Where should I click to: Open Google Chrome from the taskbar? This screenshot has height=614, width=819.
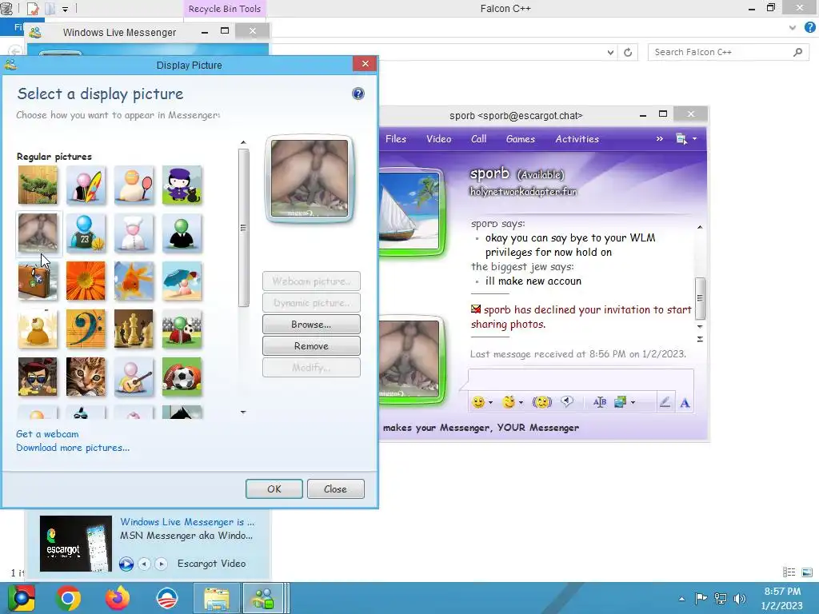click(x=69, y=598)
